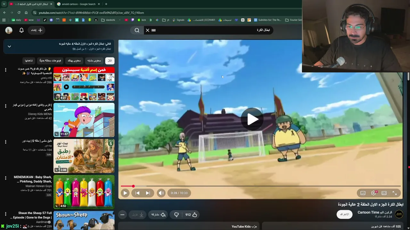The image size is (410, 230).
Task: Open options menu for Spacetoon guessing video
Action: click(x=5, y=70)
